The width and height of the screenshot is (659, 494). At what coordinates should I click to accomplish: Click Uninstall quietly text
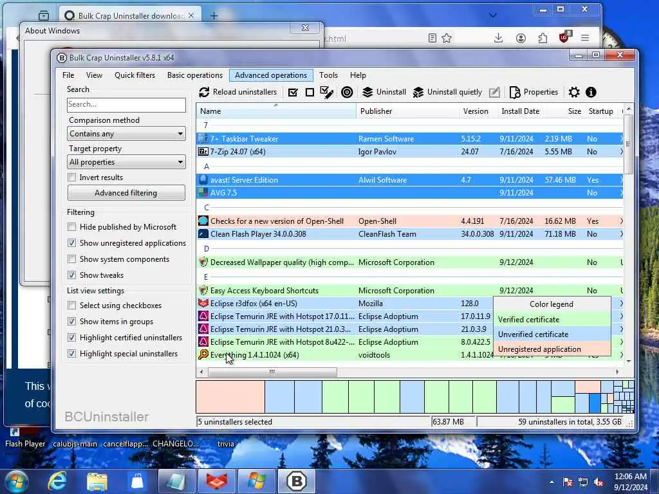point(454,92)
